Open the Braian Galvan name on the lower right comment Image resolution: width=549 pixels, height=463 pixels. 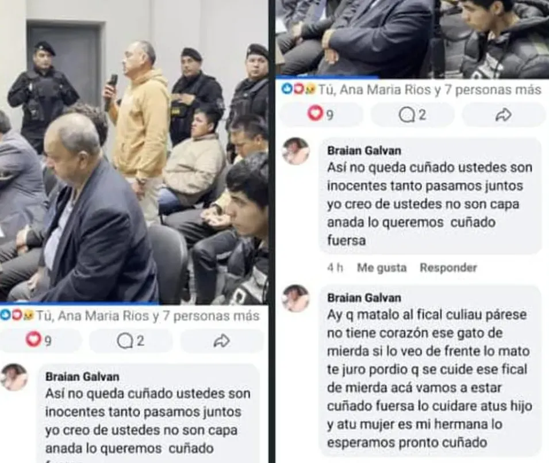[364, 298]
